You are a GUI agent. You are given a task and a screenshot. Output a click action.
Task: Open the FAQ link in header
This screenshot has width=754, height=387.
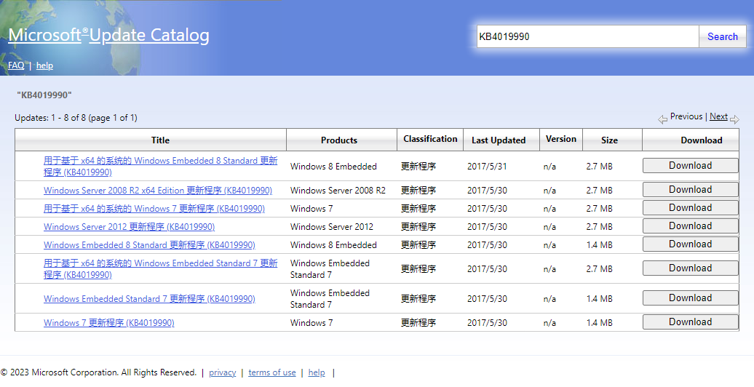(x=16, y=65)
